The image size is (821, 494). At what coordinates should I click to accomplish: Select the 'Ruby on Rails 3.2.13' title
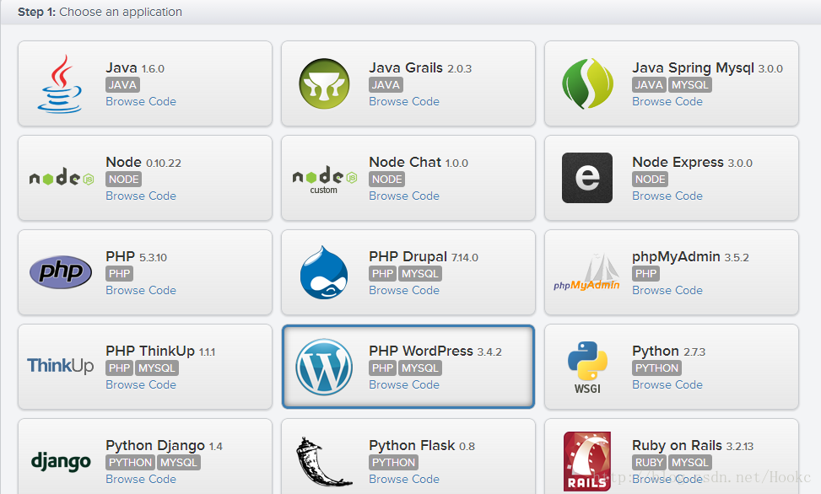pyautogui.click(x=693, y=445)
